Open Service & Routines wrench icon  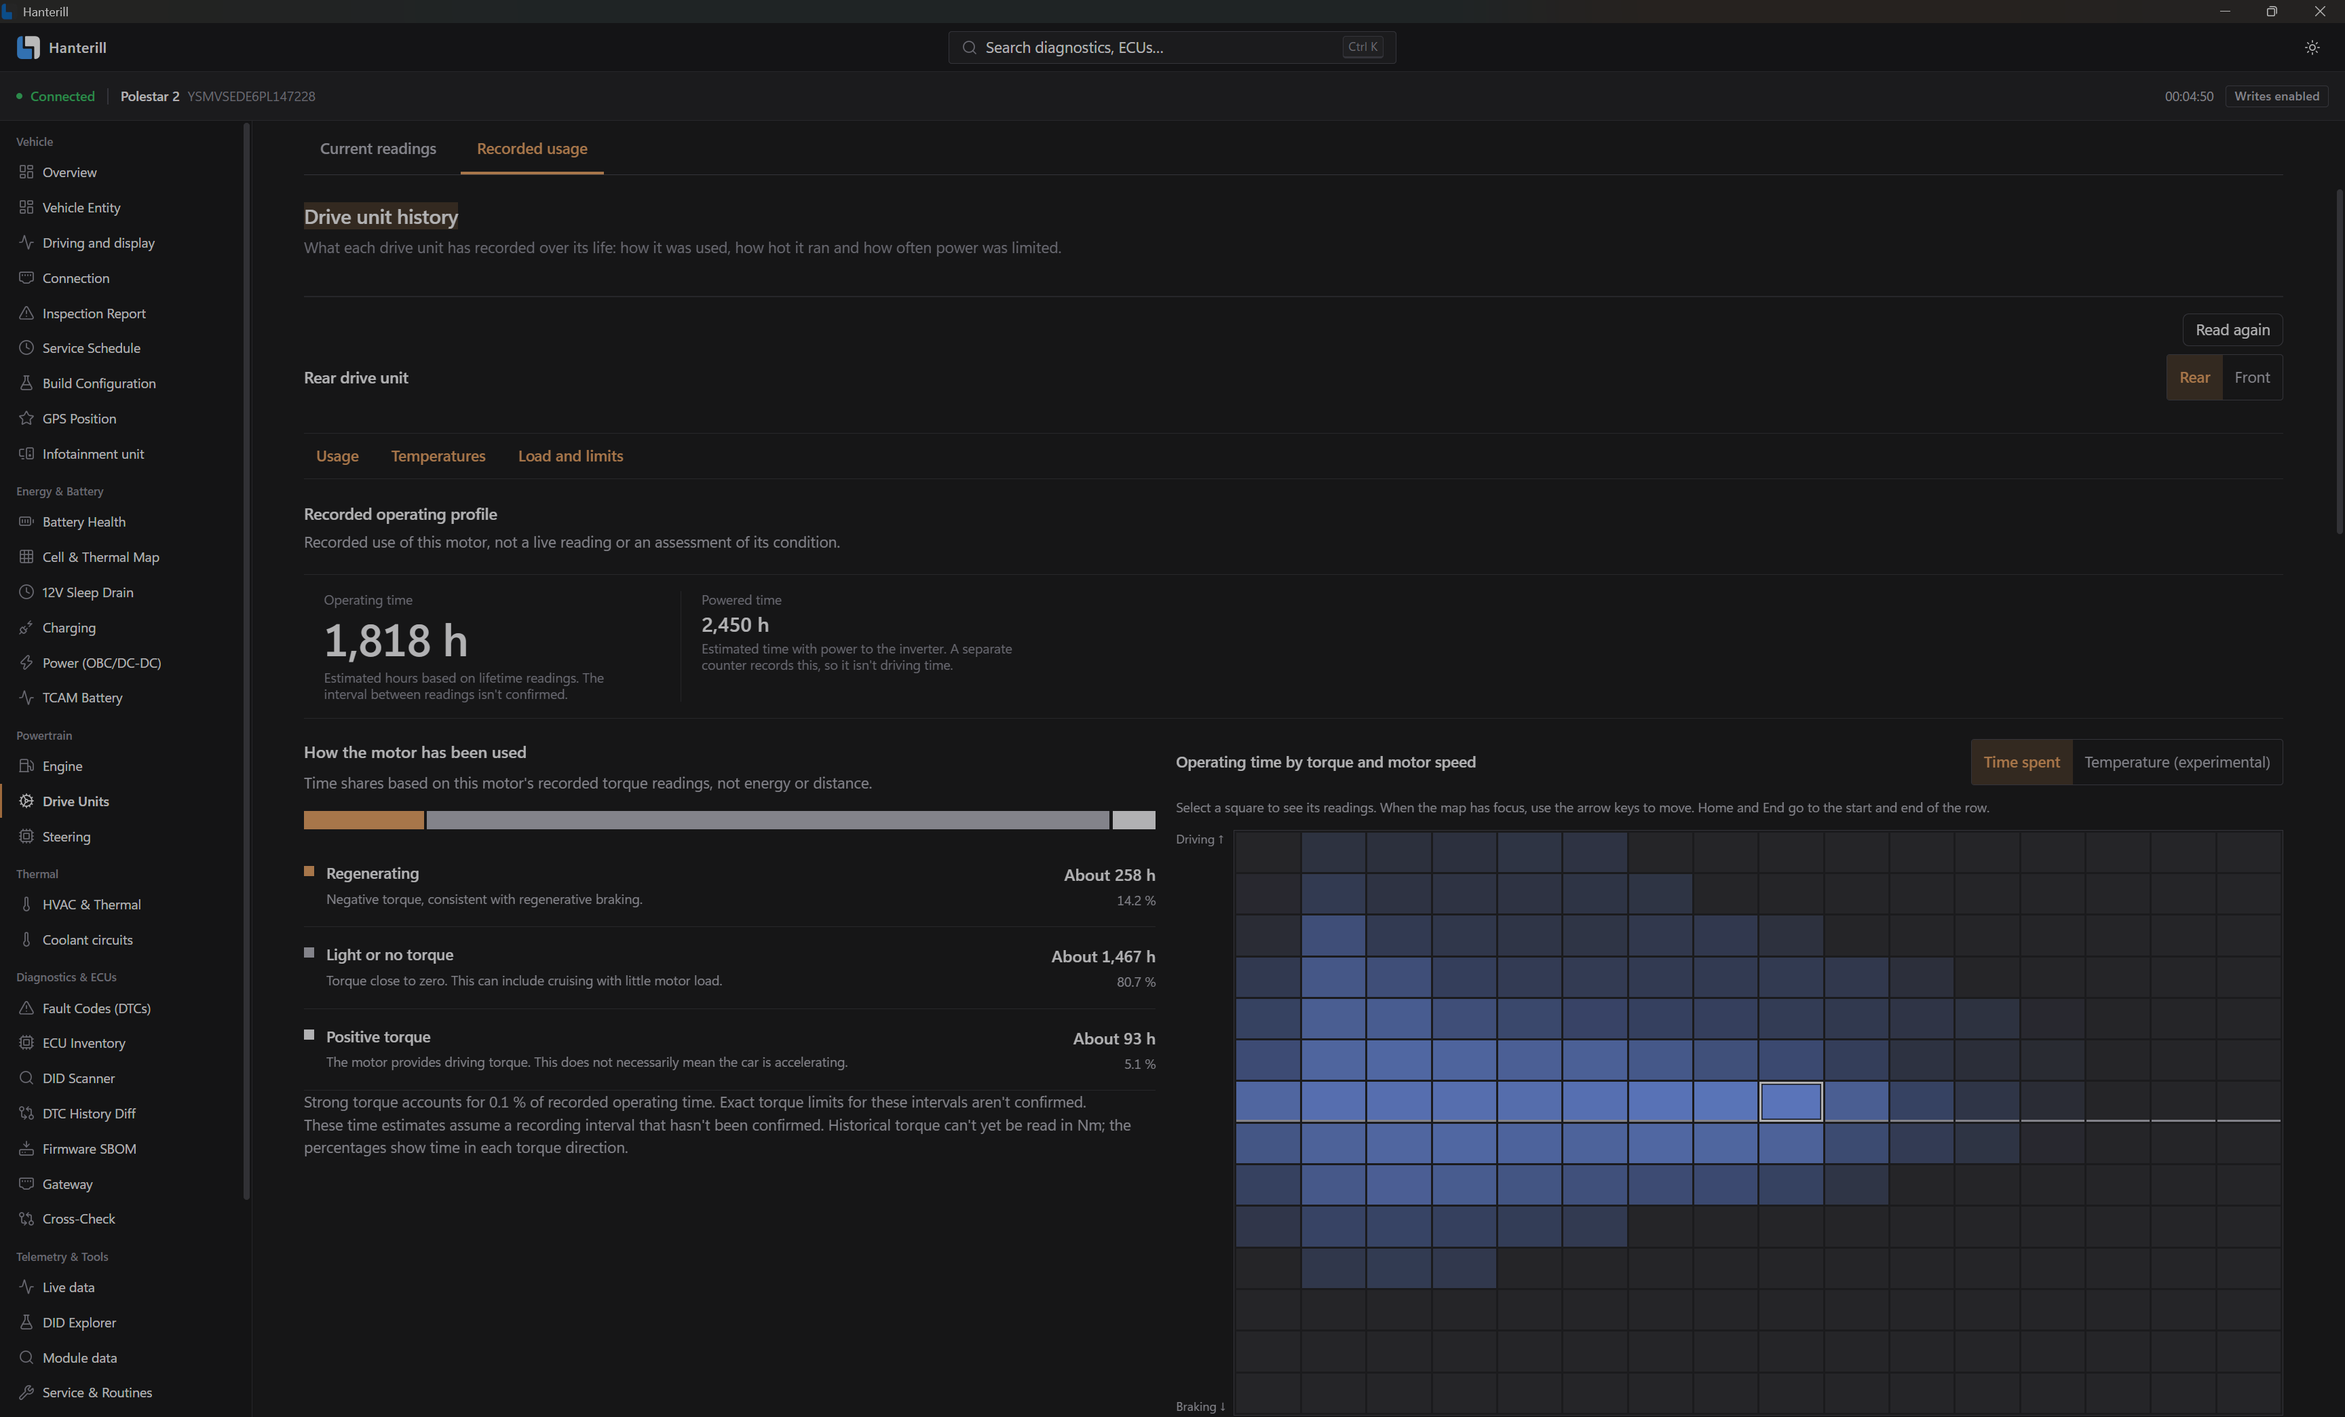click(x=26, y=1393)
